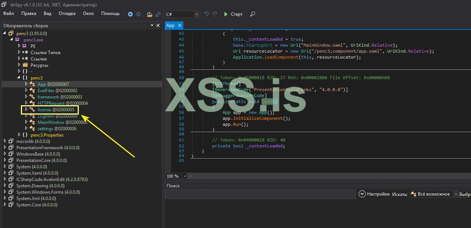
Task: Click the Save All toolbar icon
Action: tap(158, 14)
